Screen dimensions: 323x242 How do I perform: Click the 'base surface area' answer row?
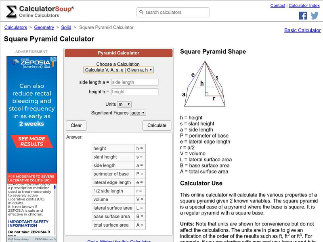[119, 217]
